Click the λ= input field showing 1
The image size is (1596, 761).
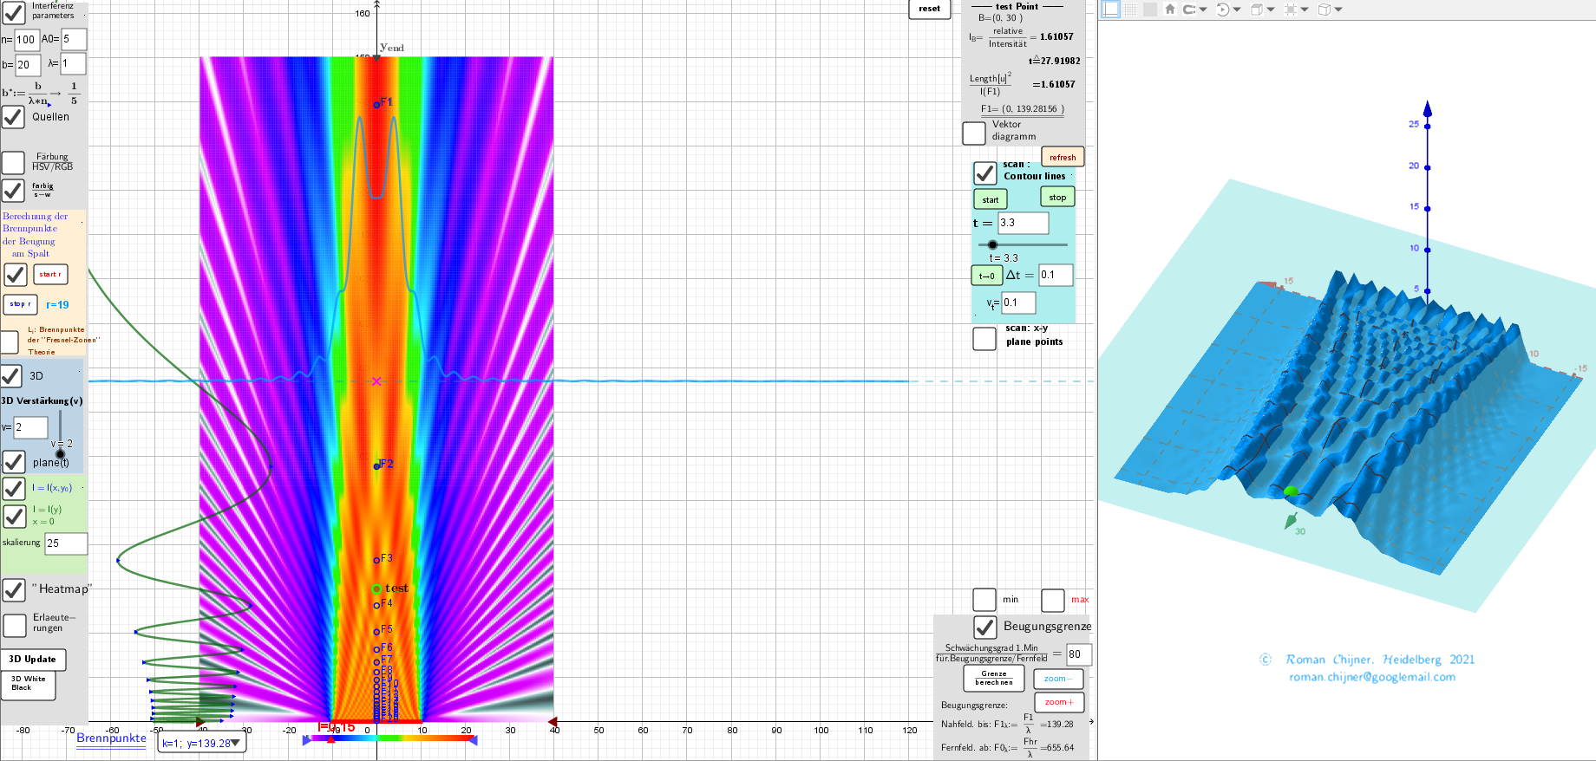[x=73, y=63]
